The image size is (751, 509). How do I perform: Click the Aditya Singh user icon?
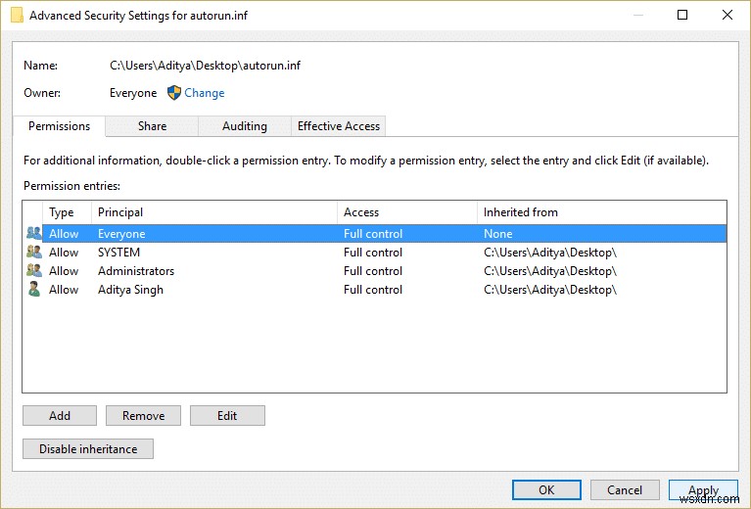coord(34,290)
